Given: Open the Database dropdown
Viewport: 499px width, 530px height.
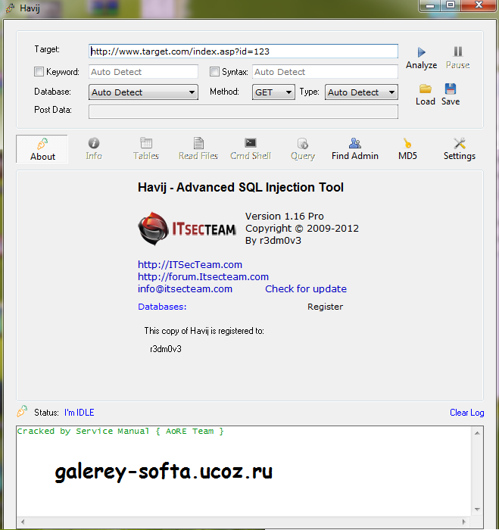Looking at the screenshot, I should coord(143,92).
